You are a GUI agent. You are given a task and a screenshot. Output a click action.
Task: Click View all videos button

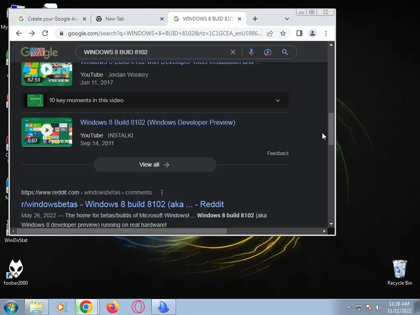click(155, 164)
